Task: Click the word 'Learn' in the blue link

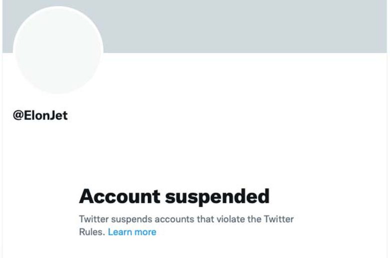Action: pyautogui.click(x=120, y=232)
